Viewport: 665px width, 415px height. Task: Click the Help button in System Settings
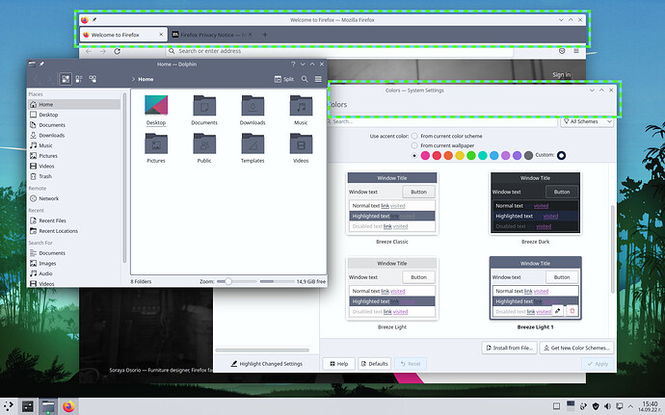pyautogui.click(x=338, y=364)
